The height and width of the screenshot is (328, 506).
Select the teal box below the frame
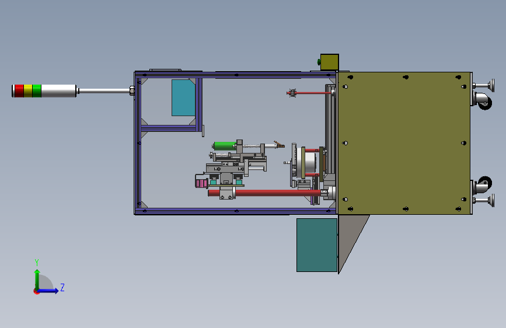pos(316,245)
